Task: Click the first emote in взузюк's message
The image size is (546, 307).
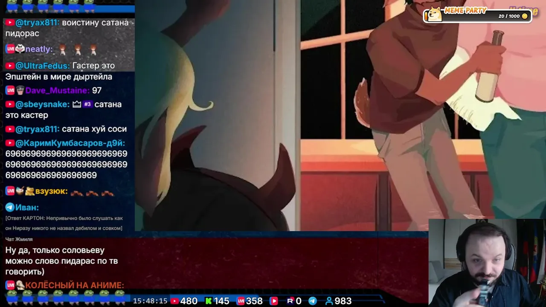Action: pos(76,193)
